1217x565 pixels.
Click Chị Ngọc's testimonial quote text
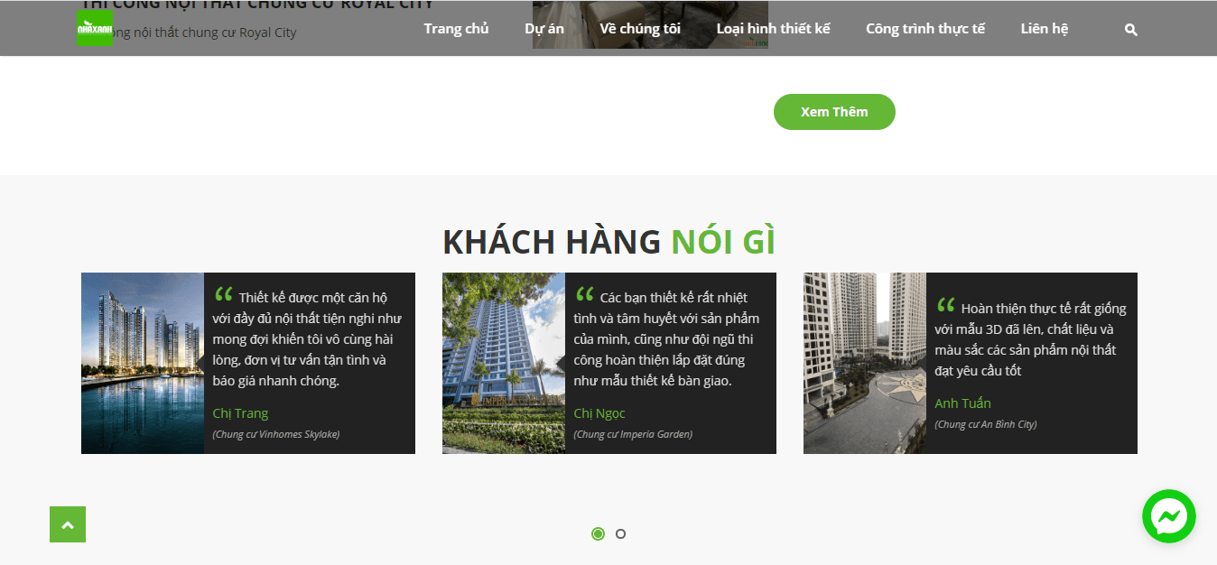[666, 338]
